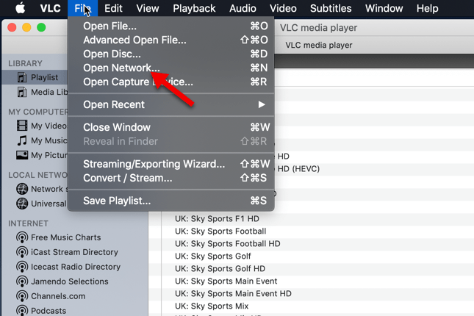The width and height of the screenshot is (474, 316).
Task: Expand the Open Recent submenu arrow
Action: (261, 104)
